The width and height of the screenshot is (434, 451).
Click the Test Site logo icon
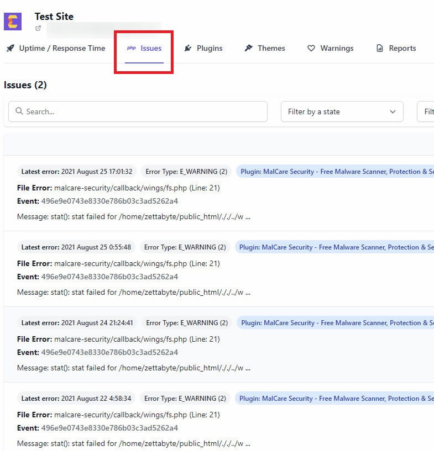[13, 22]
